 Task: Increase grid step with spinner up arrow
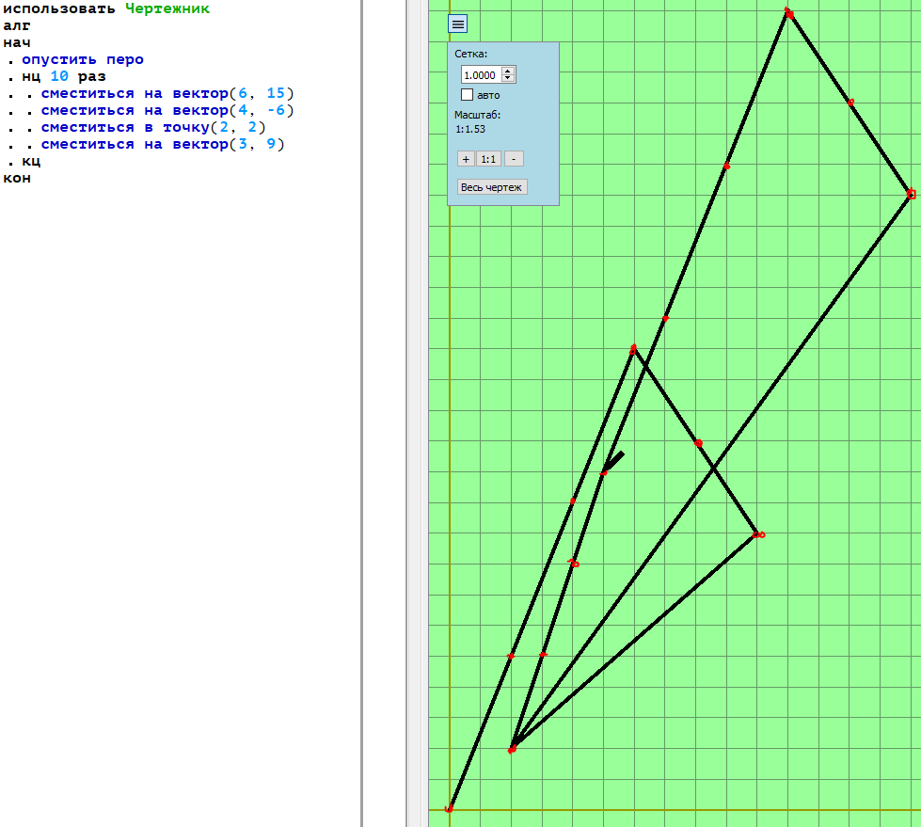click(509, 71)
